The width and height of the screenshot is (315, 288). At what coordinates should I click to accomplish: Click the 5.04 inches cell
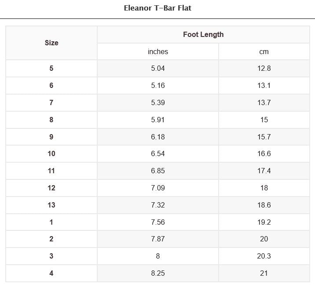point(158,68)
